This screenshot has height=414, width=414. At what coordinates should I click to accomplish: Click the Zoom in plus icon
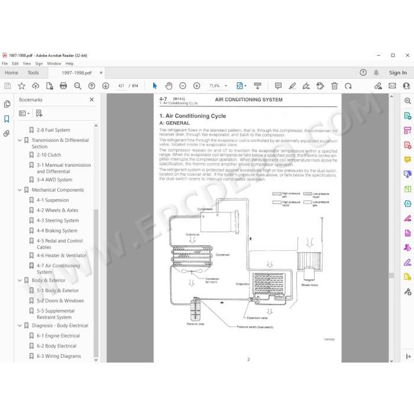point(197,86)
